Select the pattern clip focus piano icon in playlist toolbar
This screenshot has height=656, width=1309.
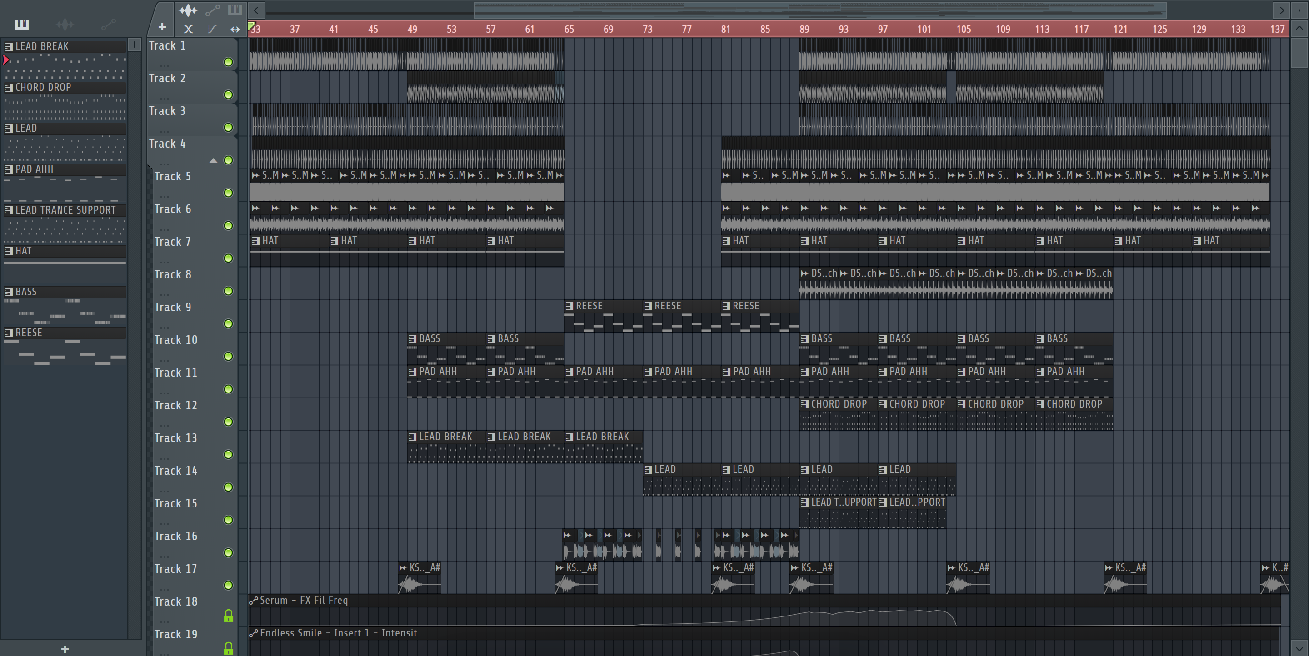tap(235, 10)
